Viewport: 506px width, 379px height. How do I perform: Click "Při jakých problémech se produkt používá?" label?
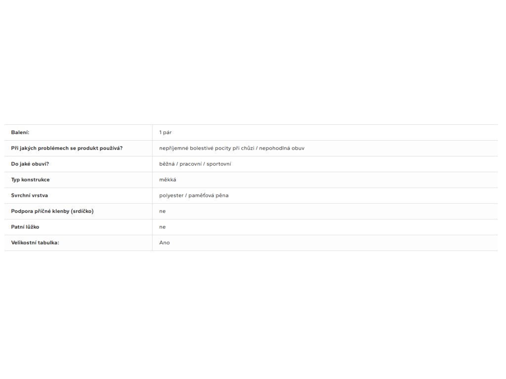click(x=67, y=148)
